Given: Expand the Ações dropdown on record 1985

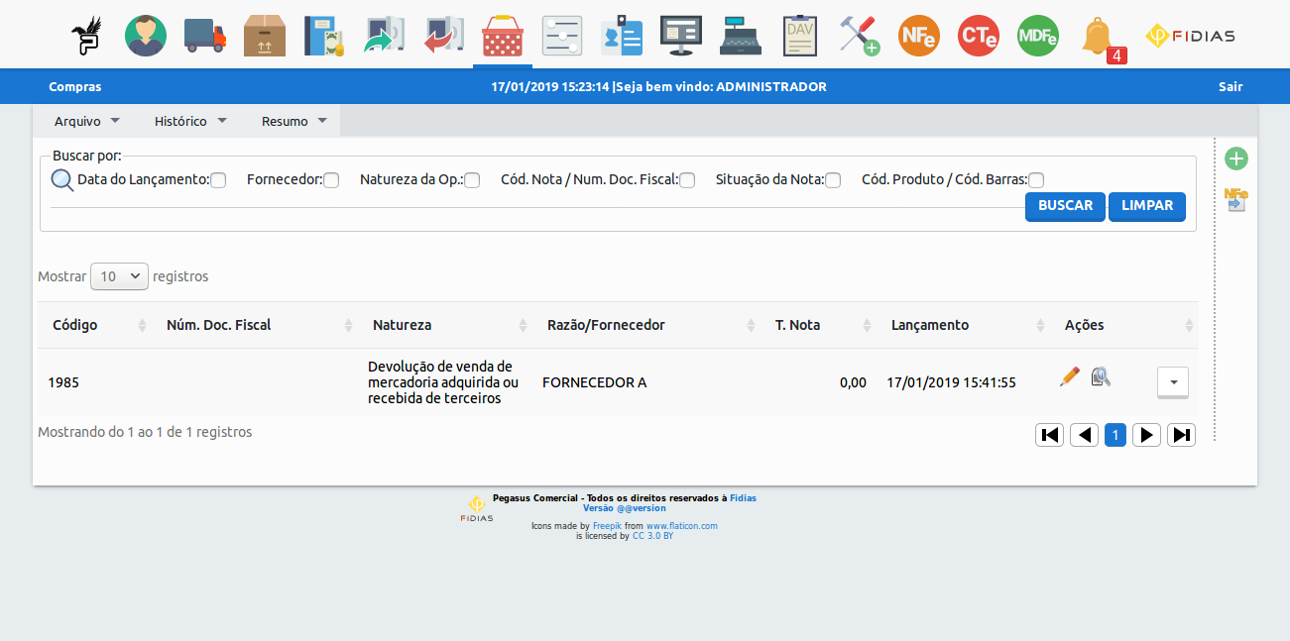Looking at the screenshot, I should 1172,382.
